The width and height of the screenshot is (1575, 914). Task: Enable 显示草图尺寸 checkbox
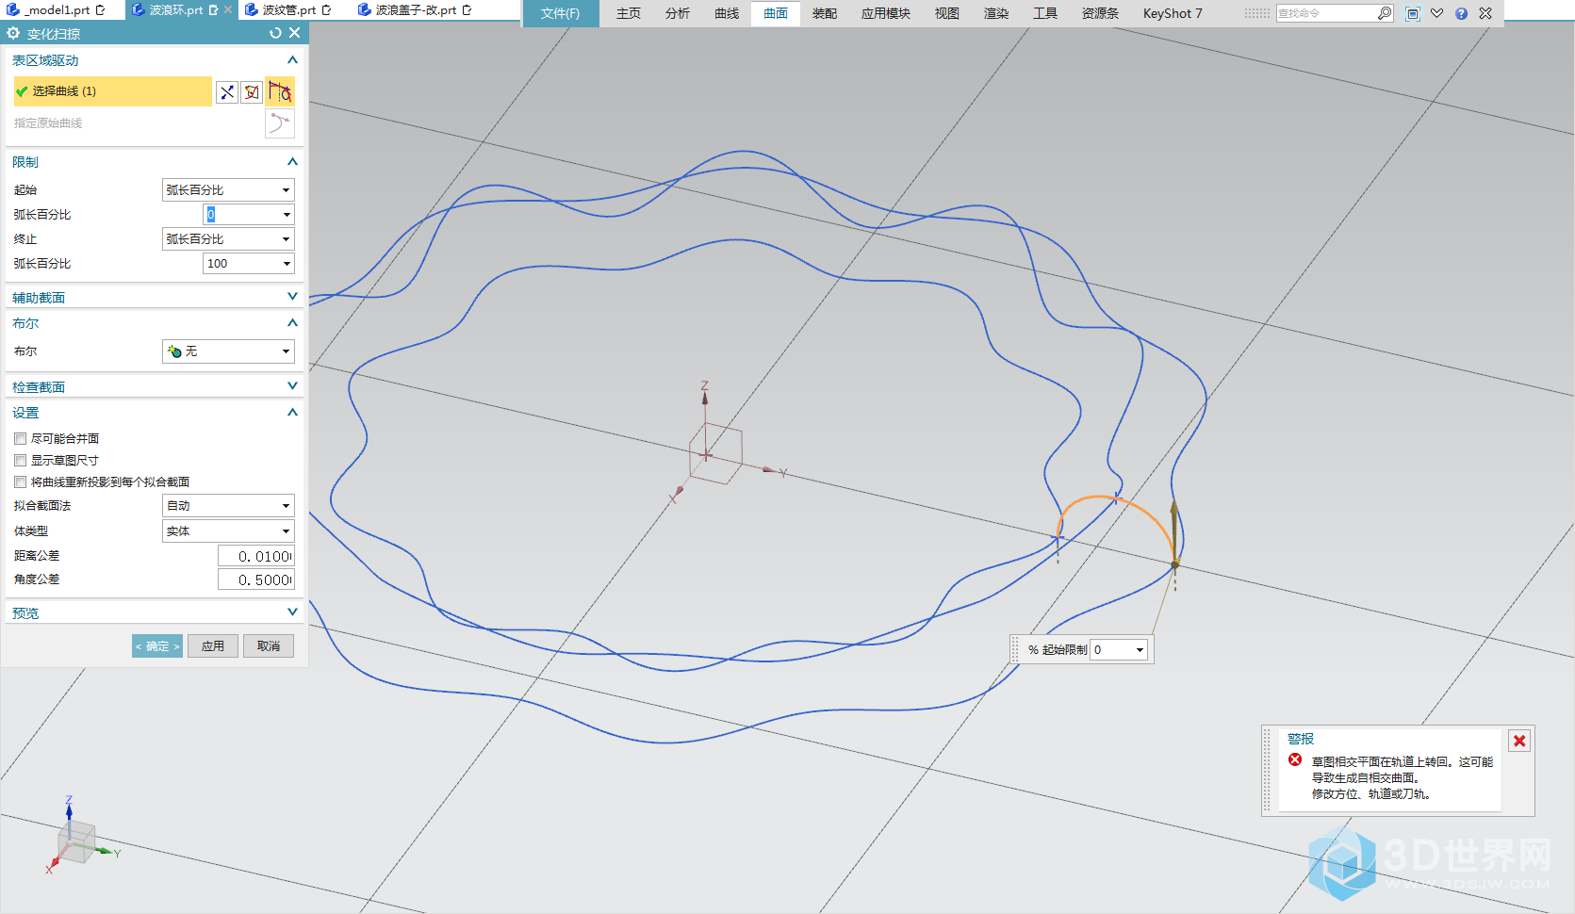point(20,460)
